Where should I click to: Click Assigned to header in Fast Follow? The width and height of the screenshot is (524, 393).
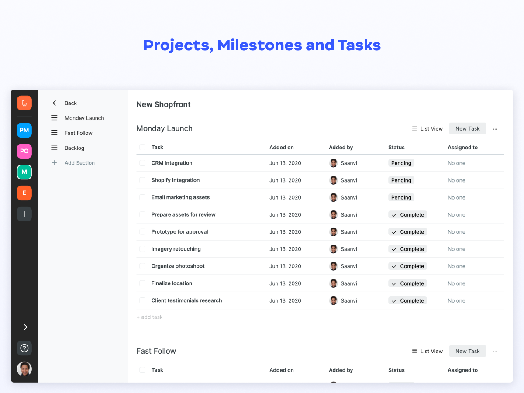coord(463,370)
